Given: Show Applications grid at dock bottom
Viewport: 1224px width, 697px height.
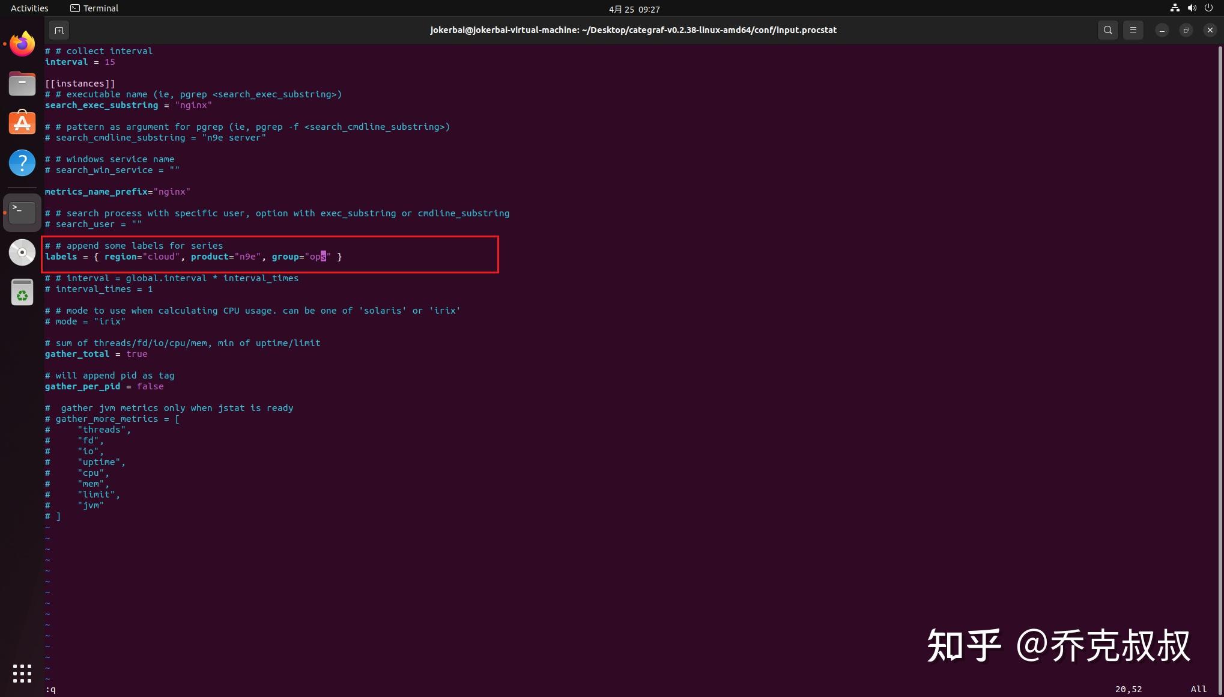Looking at the screenshot, I should (22, 673).
